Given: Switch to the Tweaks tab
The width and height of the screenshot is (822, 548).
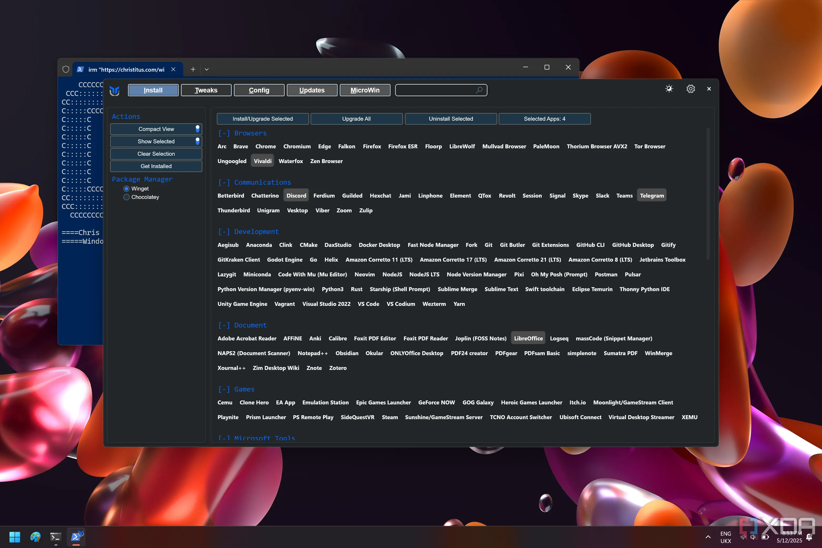Looking at the screenshot, I should (206, 90).
